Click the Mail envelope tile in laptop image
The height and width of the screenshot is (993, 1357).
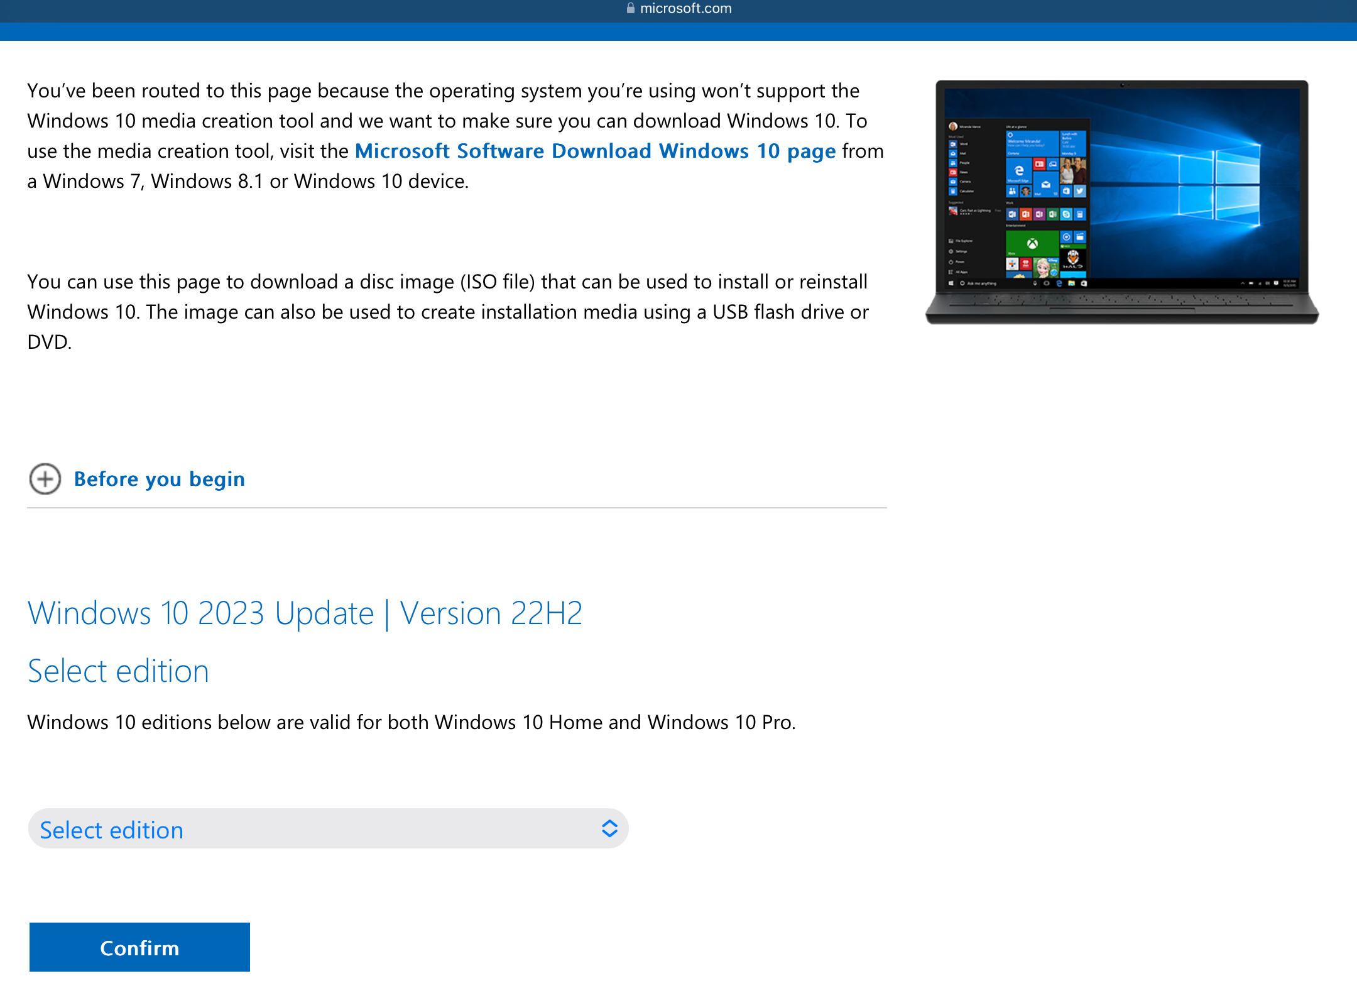click(x=1045, y=185)
